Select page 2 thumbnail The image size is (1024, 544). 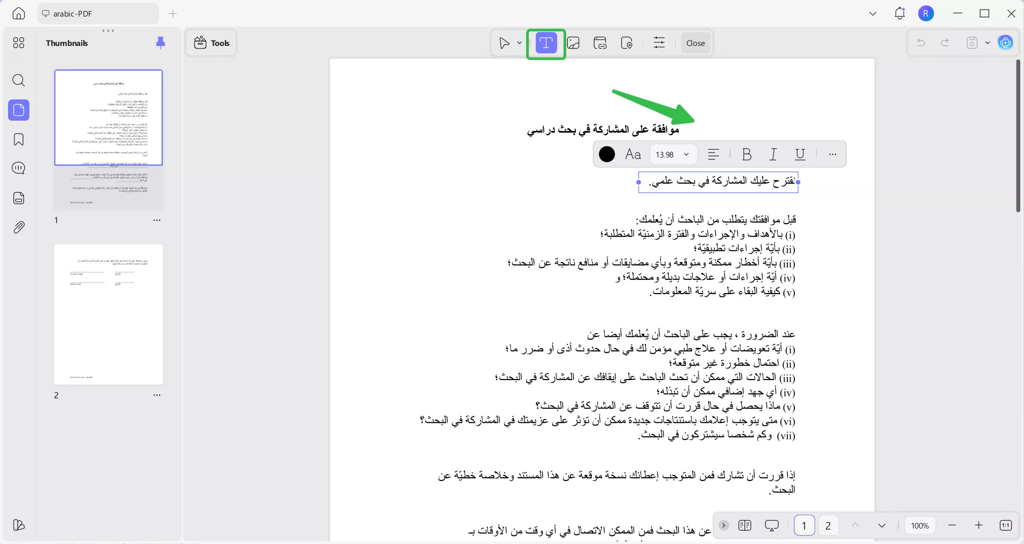108,314
